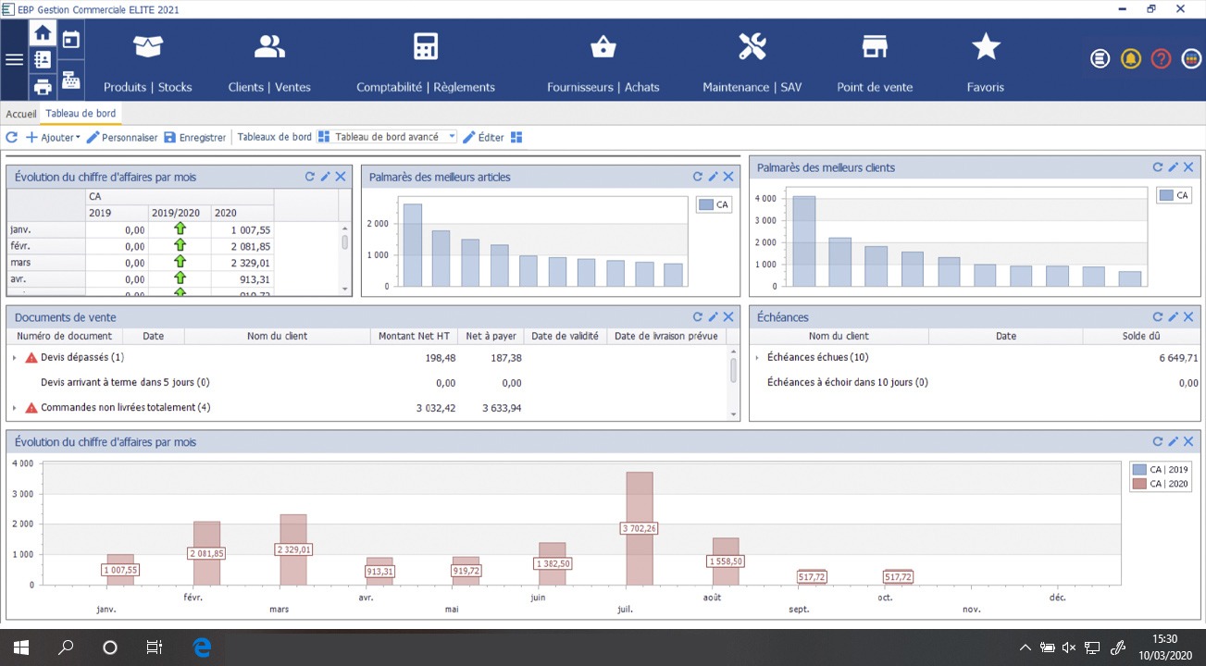
Task: Refresh the CA table widget at top left
Action: [x=310, y=177]
